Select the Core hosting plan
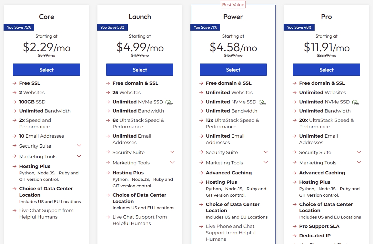 point(46,70)
